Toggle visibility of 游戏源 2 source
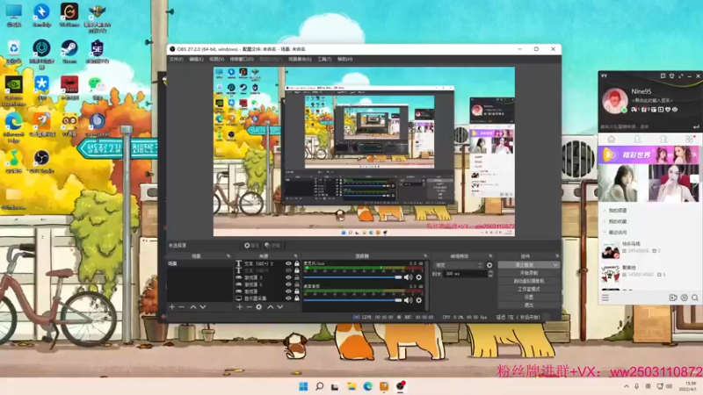The height and width of the screenshot is (395, 703). (288, 284)
